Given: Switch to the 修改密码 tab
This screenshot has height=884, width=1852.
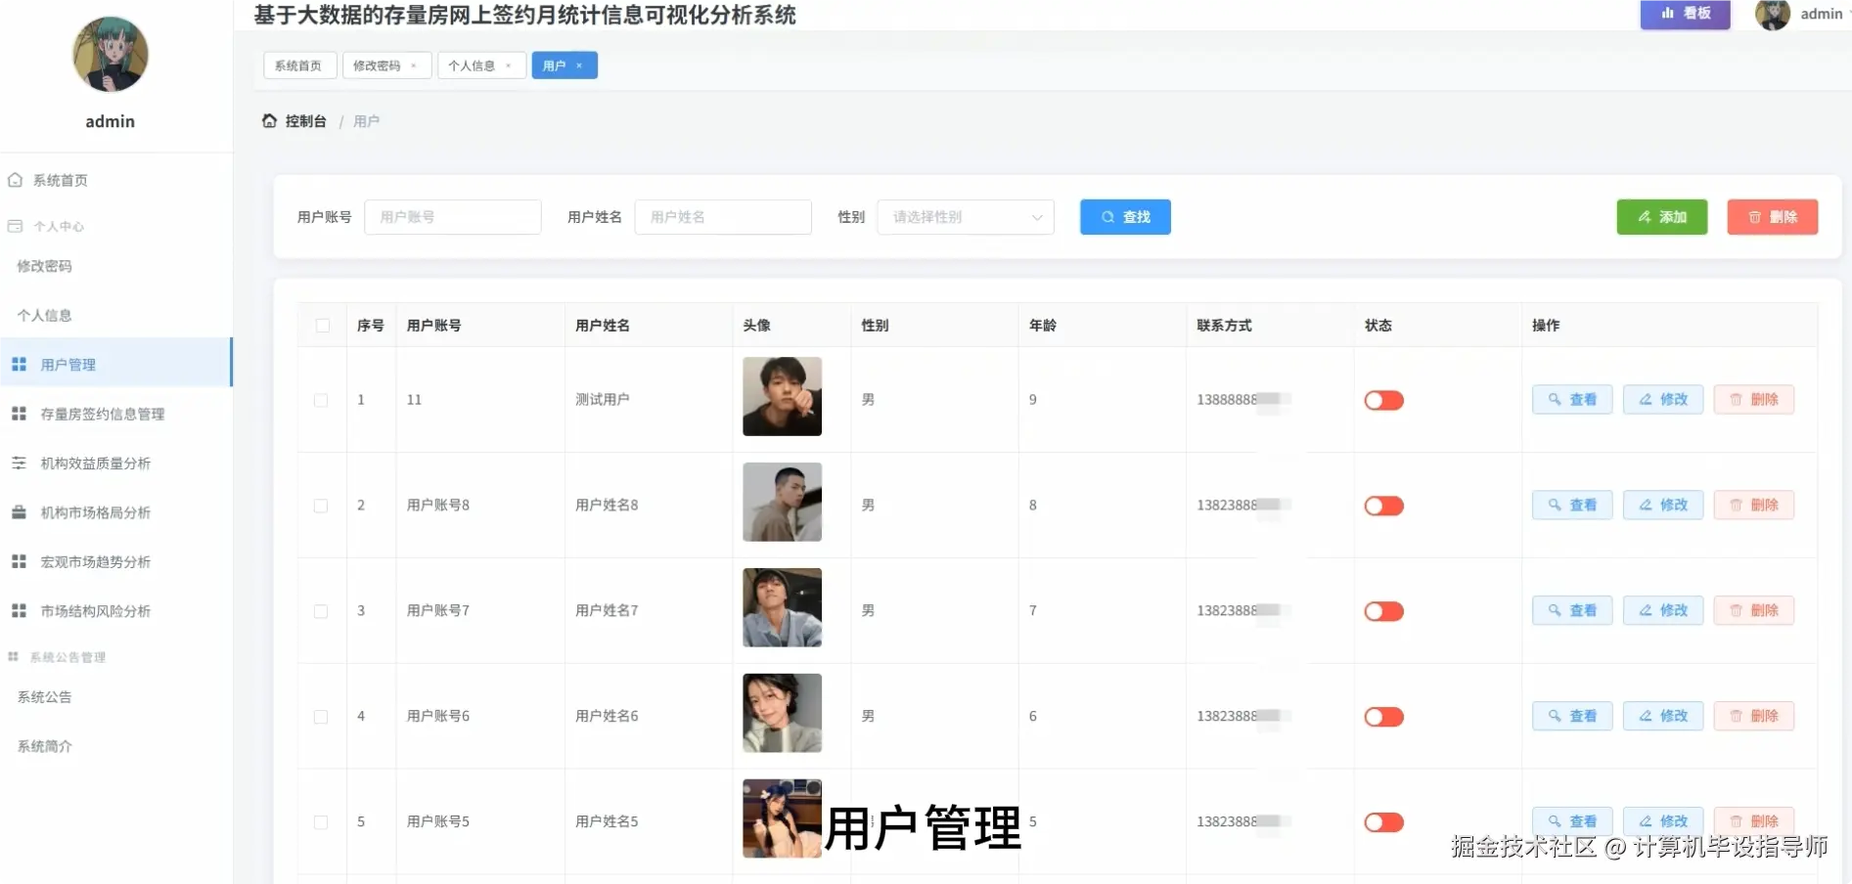Looking at the screenshot, I should (x=380, y=65).
